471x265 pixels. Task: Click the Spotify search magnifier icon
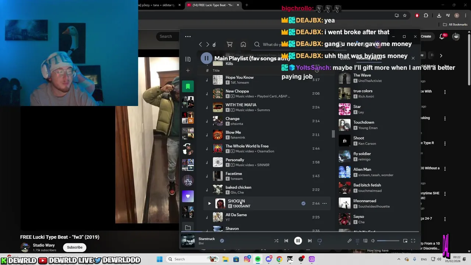tap(257, 45)
